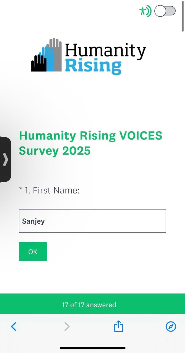The height and width of the screenshot is (353, 185).
Task: Tap the grayed-out forward arrow
Action: click(x=67, y=327)
